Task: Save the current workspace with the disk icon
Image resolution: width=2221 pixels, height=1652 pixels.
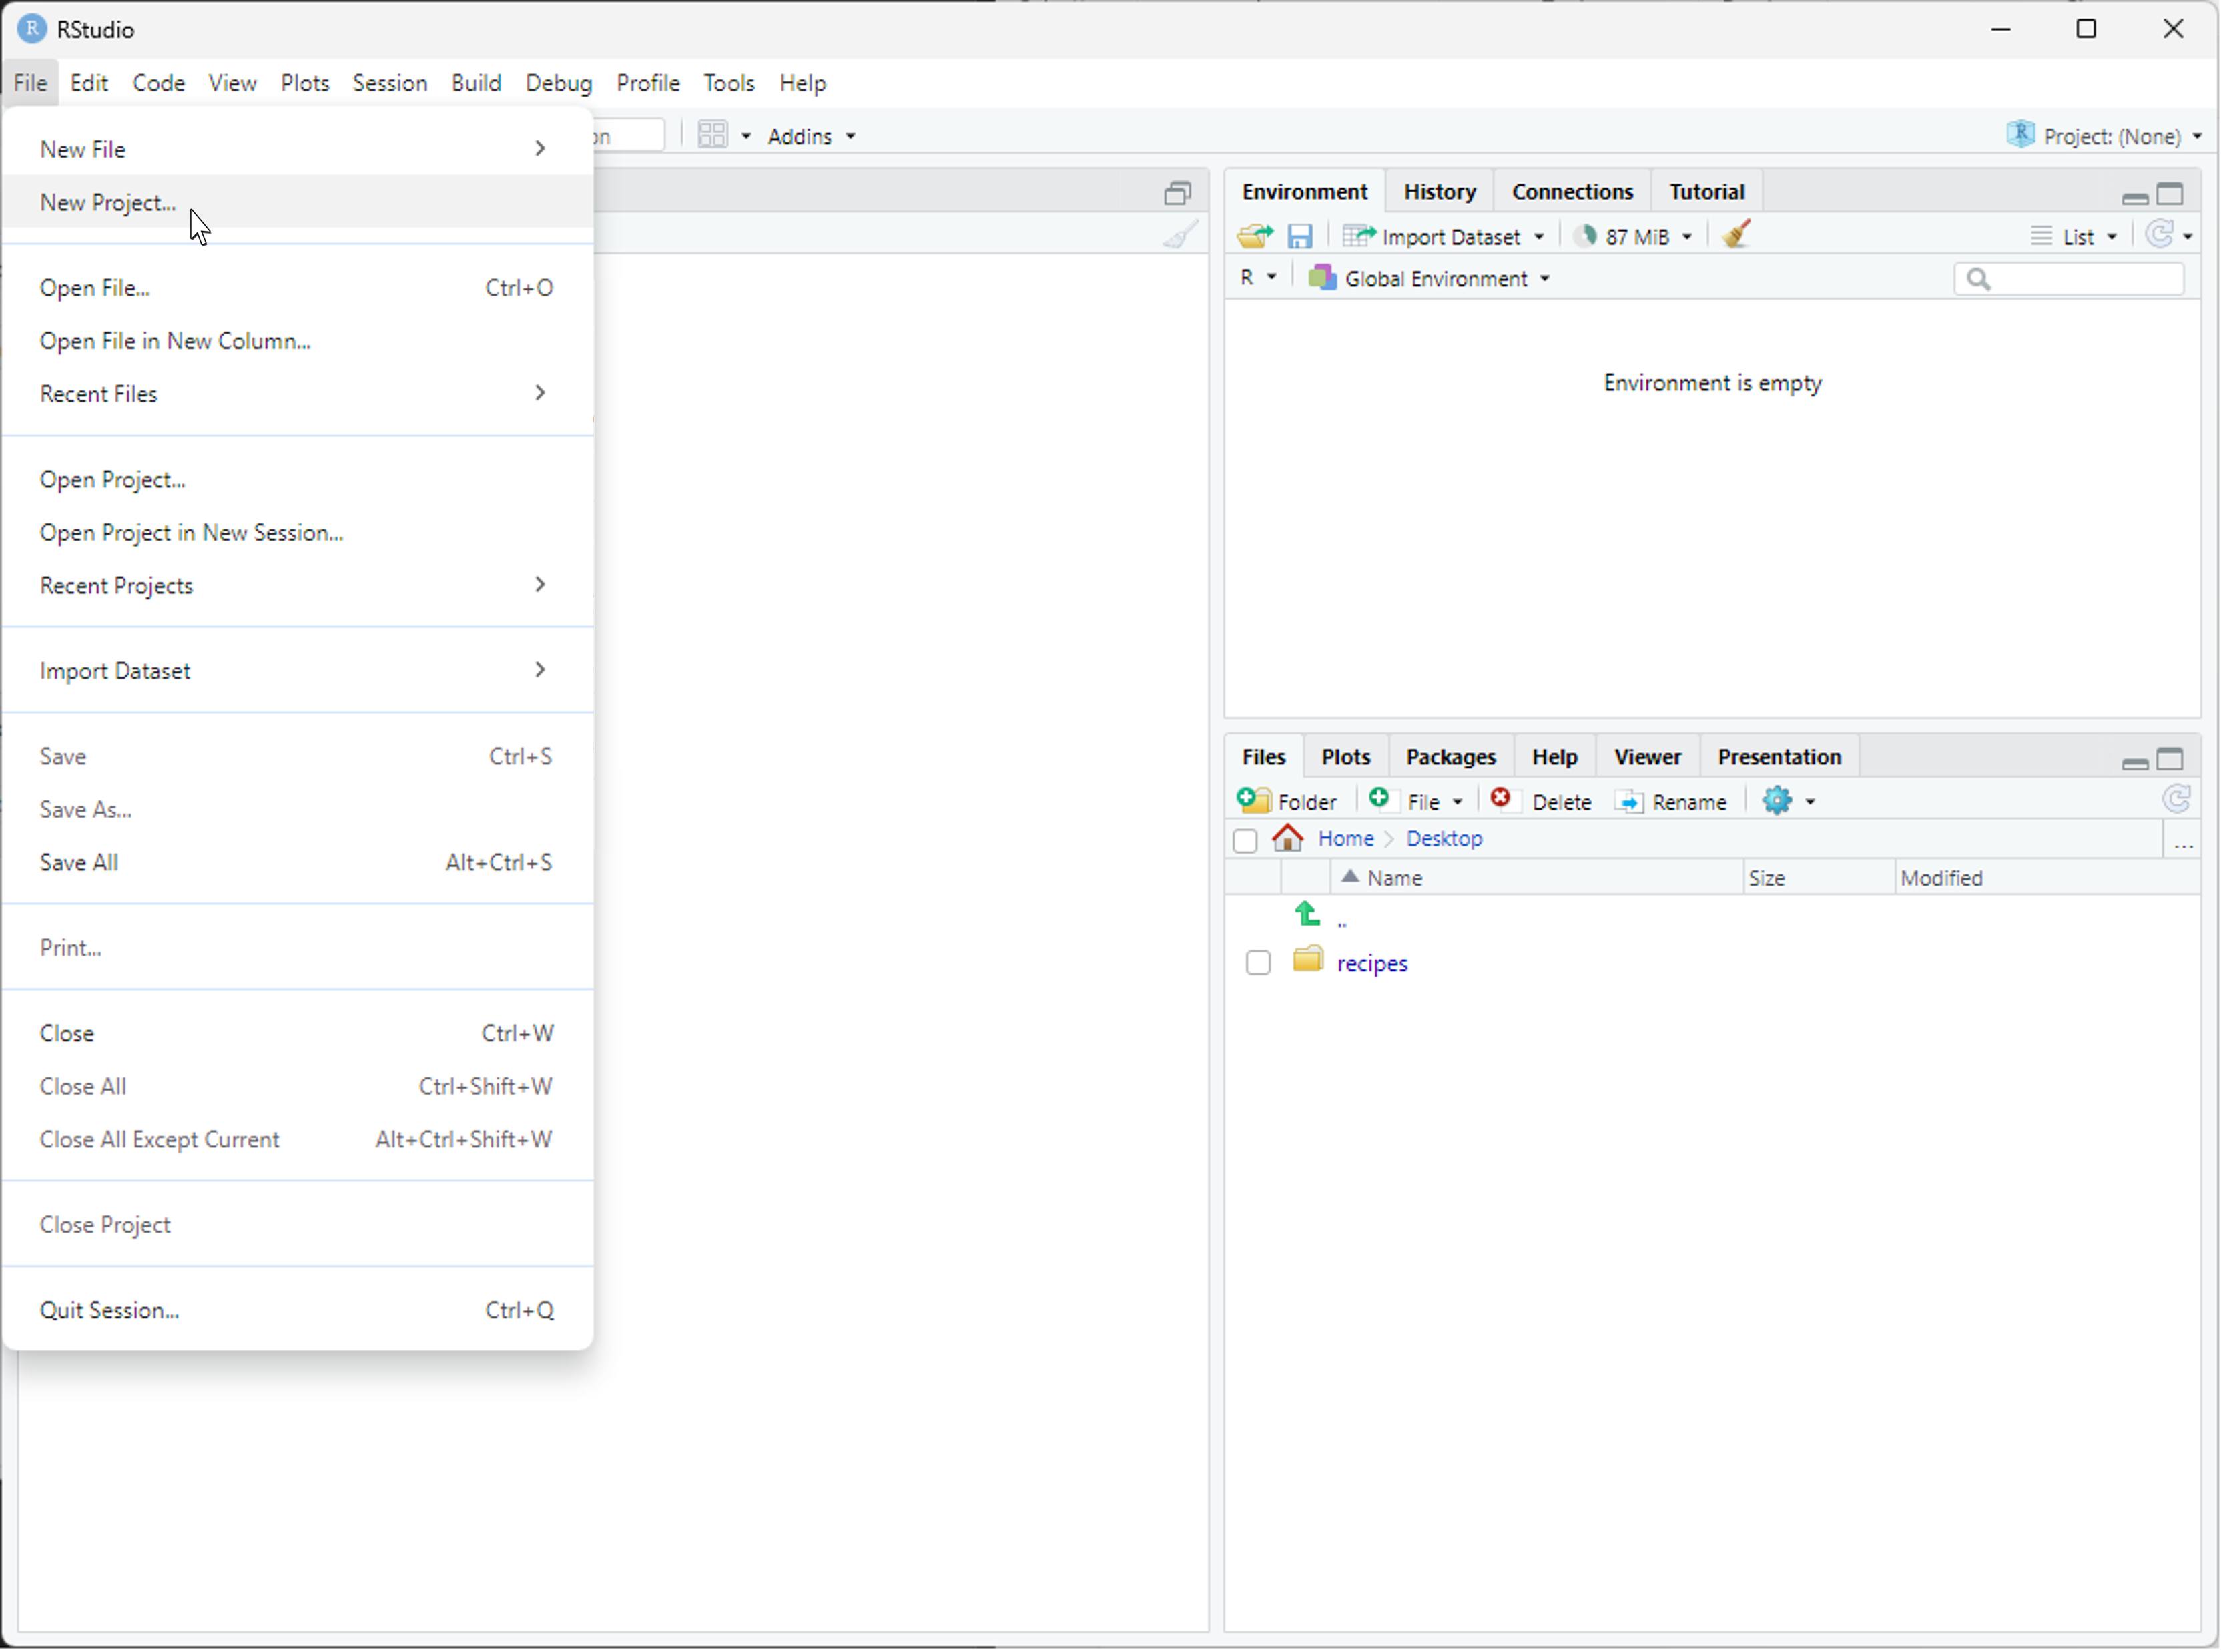Action: tap(1299, 235)
